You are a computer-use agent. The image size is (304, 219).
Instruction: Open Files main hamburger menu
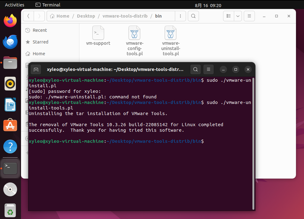(249, 16)
